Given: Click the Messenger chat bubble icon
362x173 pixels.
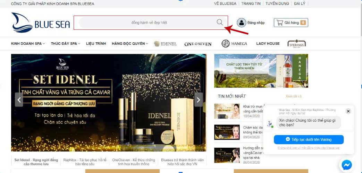Looking at the screenshot, I should point(347,164).
